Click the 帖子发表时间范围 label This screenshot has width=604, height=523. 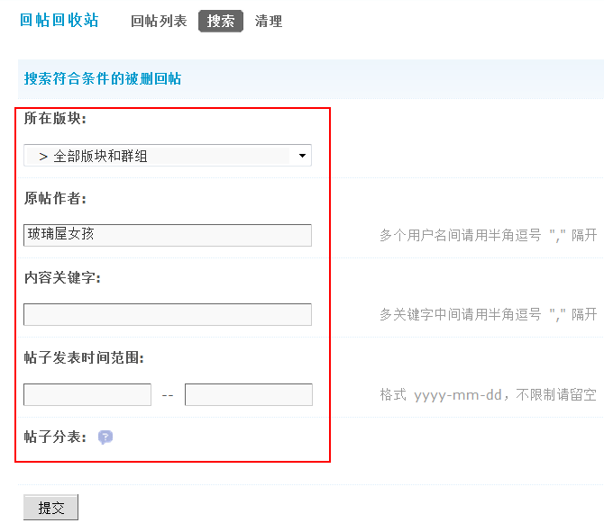pyautogui.click(x=84, y=357)
